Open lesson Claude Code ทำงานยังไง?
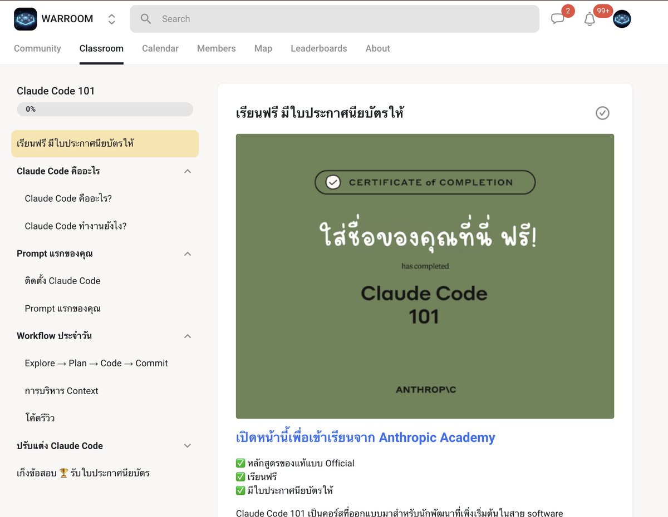668x517 pixels. 76,226
